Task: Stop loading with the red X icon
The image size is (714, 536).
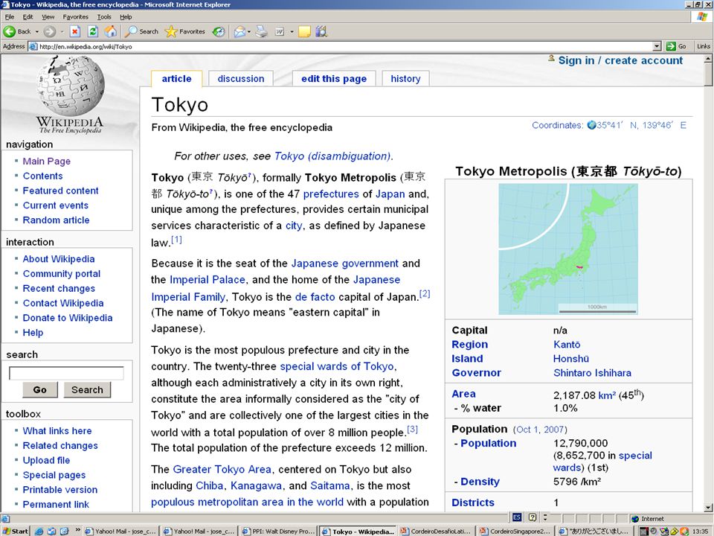Action: coord(75,31)
